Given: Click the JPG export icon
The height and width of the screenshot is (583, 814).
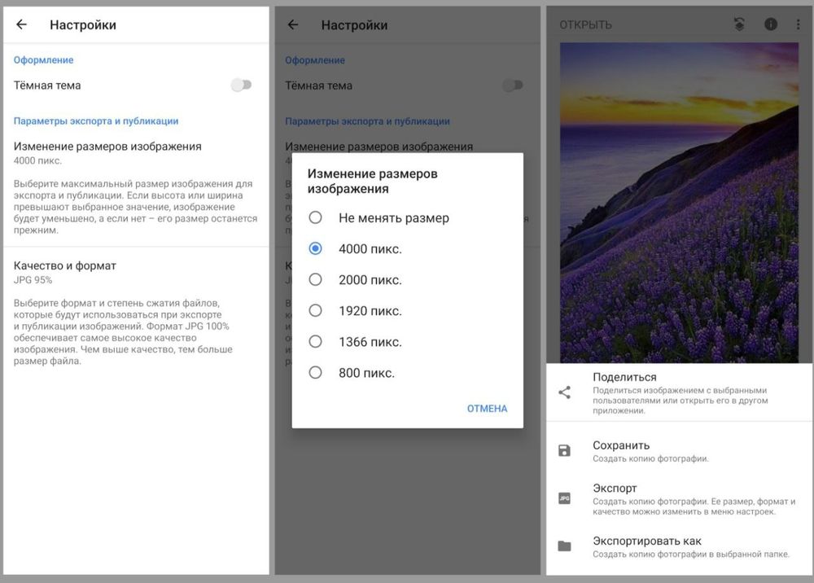Looking at the screenshot, I should [x=564, y=498].
